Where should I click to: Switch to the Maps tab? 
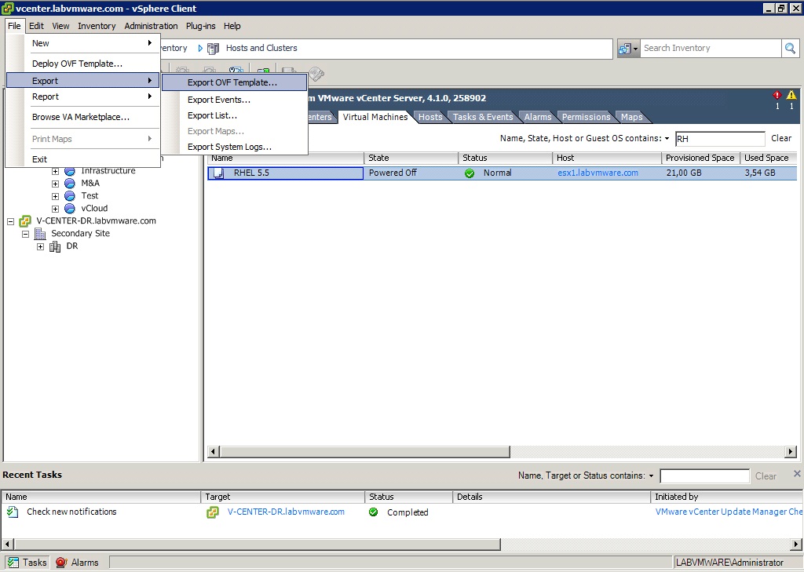632,117
